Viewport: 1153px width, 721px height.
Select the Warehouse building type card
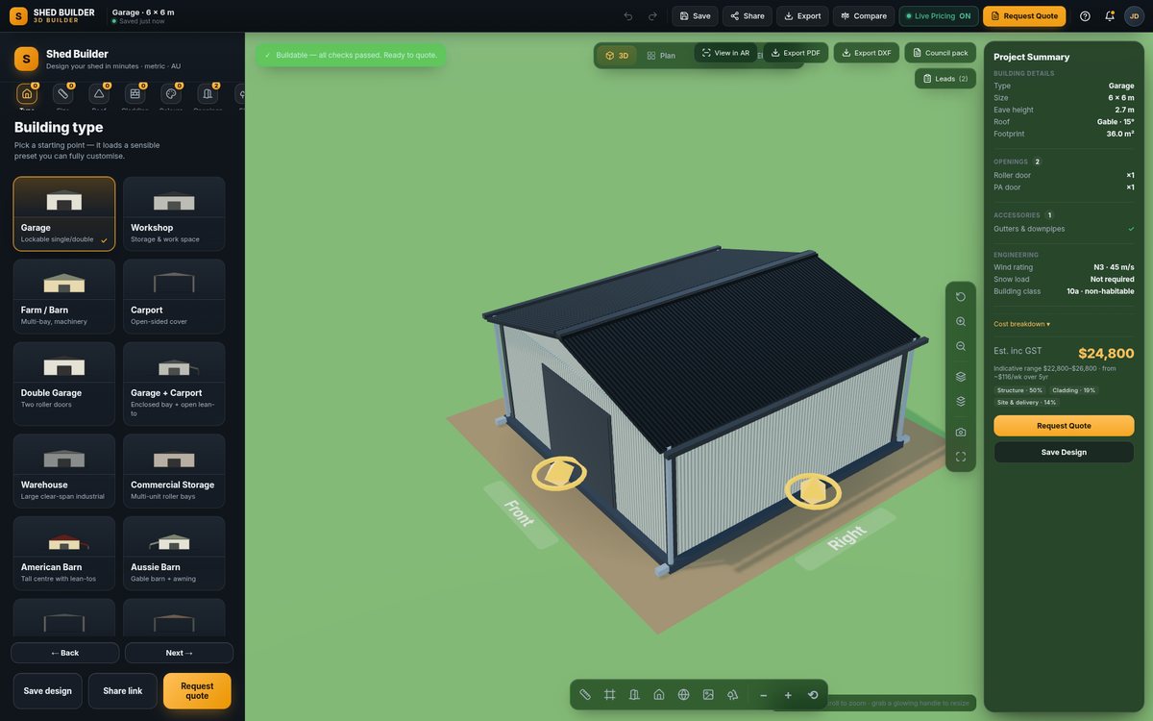pyautogui.click(x=64, y=471)
